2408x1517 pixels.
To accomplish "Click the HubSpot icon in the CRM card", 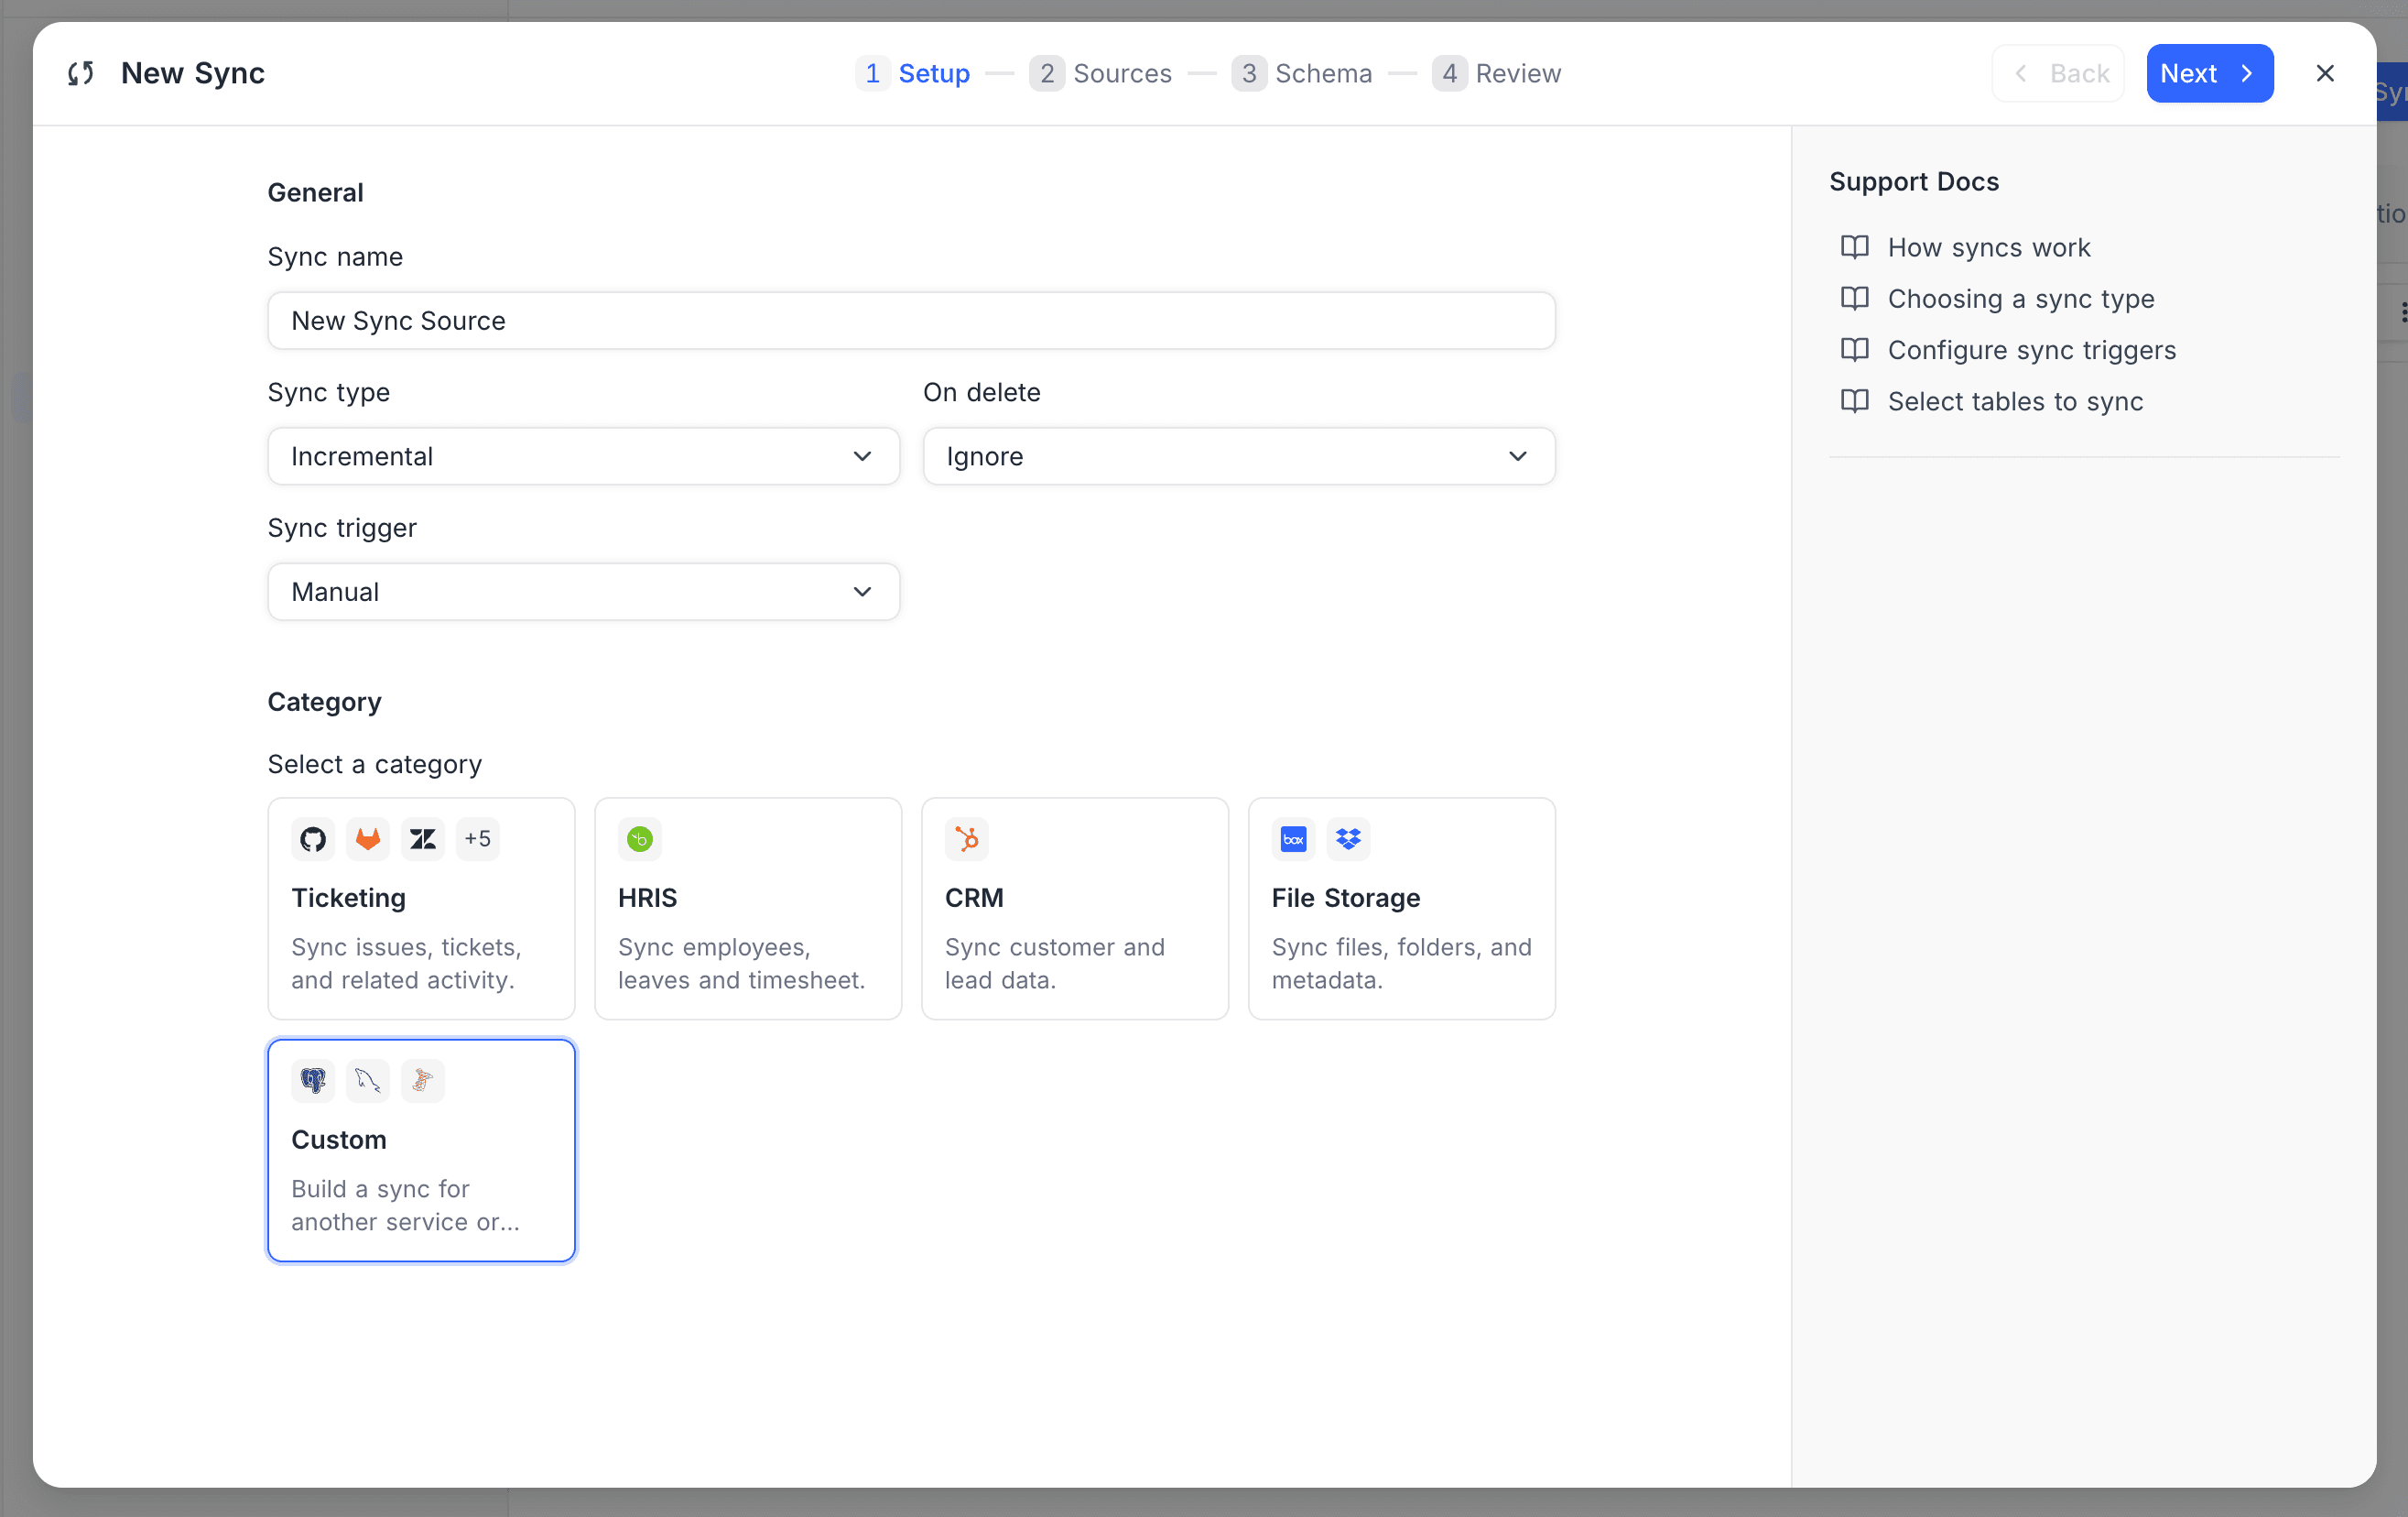I will tap(967, 838).
